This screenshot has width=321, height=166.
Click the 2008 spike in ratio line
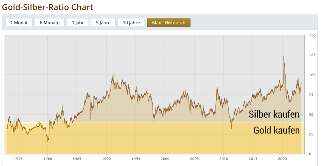(217, 88)
